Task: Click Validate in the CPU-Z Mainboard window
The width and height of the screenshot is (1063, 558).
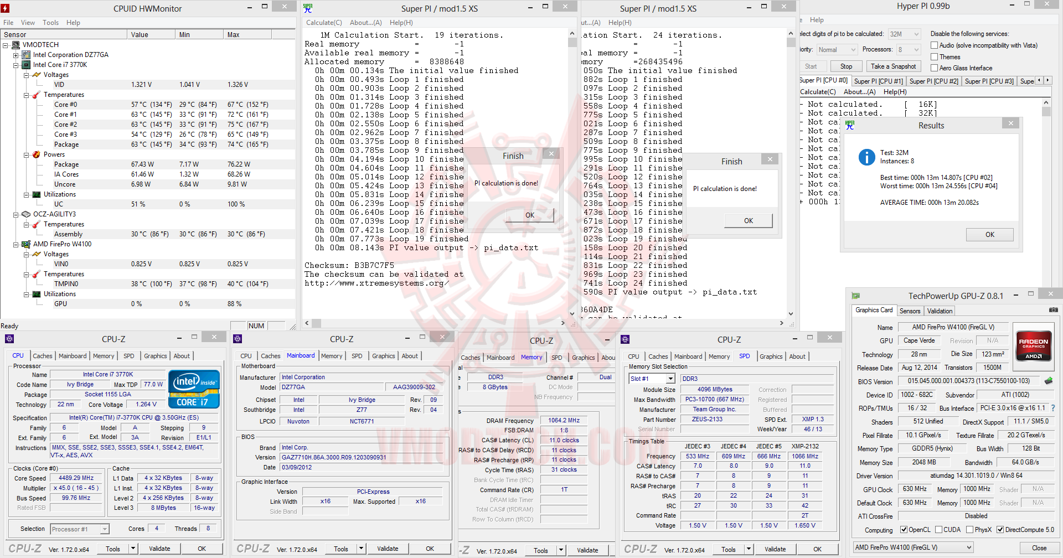Action: tap(388, 549)
